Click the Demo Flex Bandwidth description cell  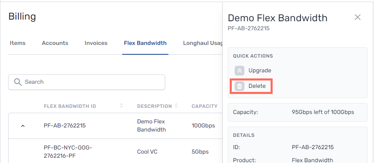pyautogui.click(x=152, y=125)
